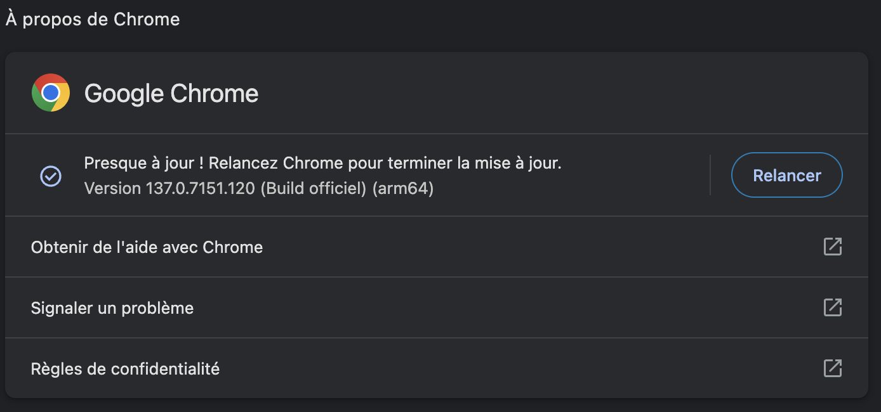Open Signaler un problème
This screenshot has height=412, width=881.
point(112,308)
